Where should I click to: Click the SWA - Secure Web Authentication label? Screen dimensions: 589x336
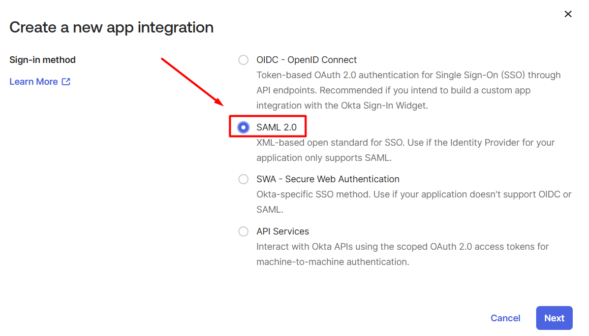click(328, 179)
